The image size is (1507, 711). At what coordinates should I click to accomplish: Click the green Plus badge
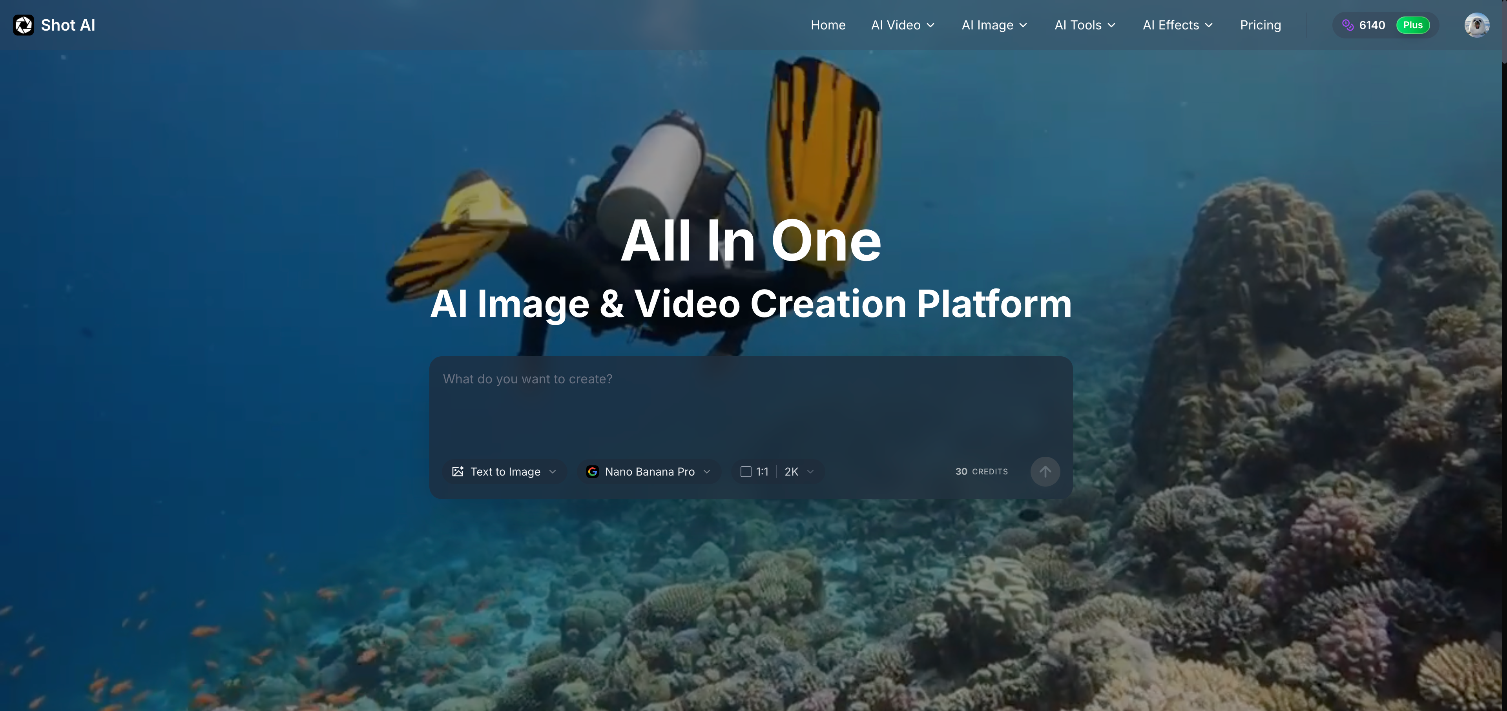click(1412, 25)
